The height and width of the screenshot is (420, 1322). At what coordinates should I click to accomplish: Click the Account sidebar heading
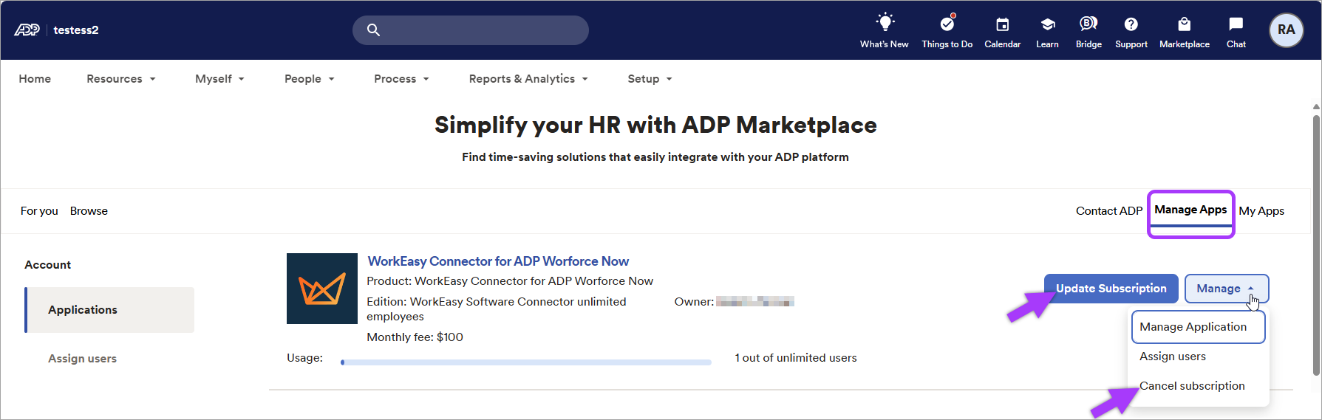(x=48, y=265)
